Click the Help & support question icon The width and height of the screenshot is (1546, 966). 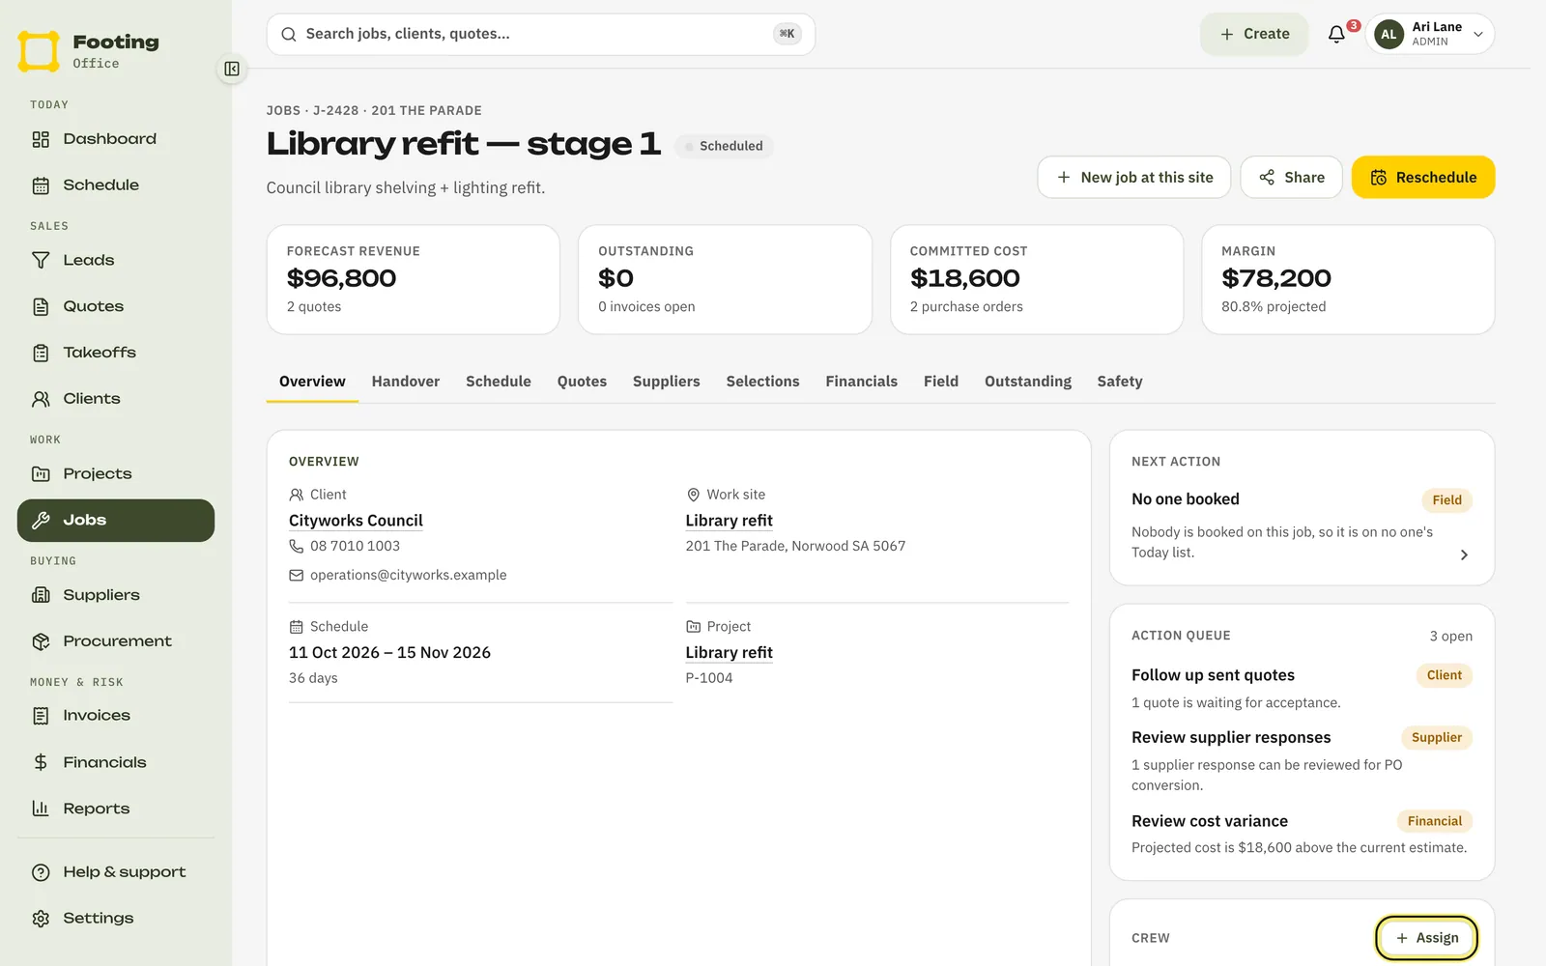point(41,872)
